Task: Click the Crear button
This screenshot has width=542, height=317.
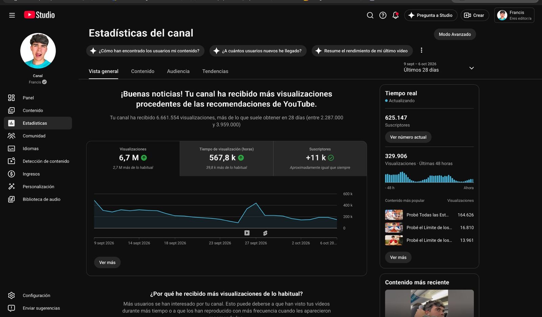Action: (475, 15)
